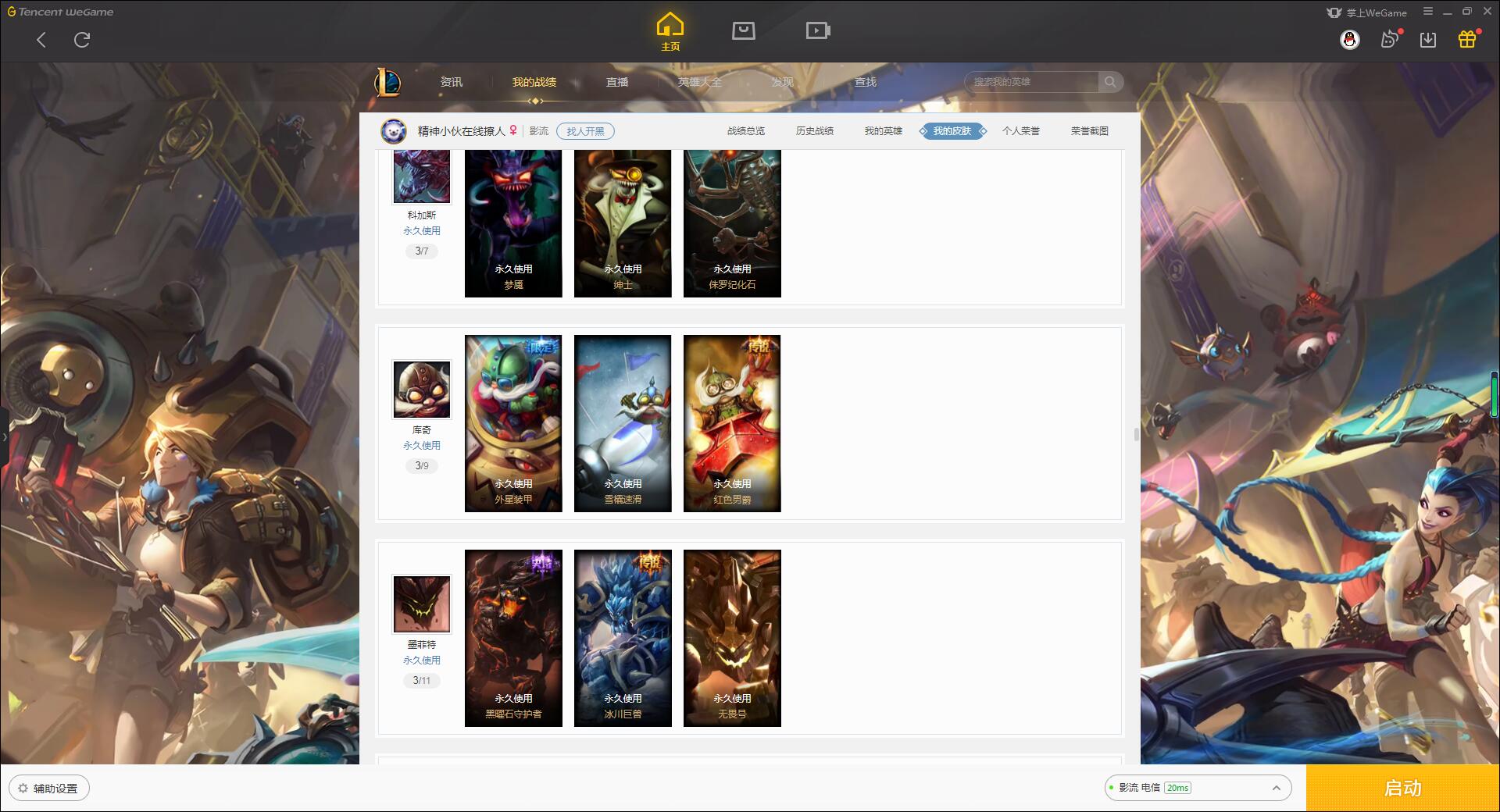Open the QQ penguin avatar
Viewport: 1500px width, 812px height.
click(1349, 40)
